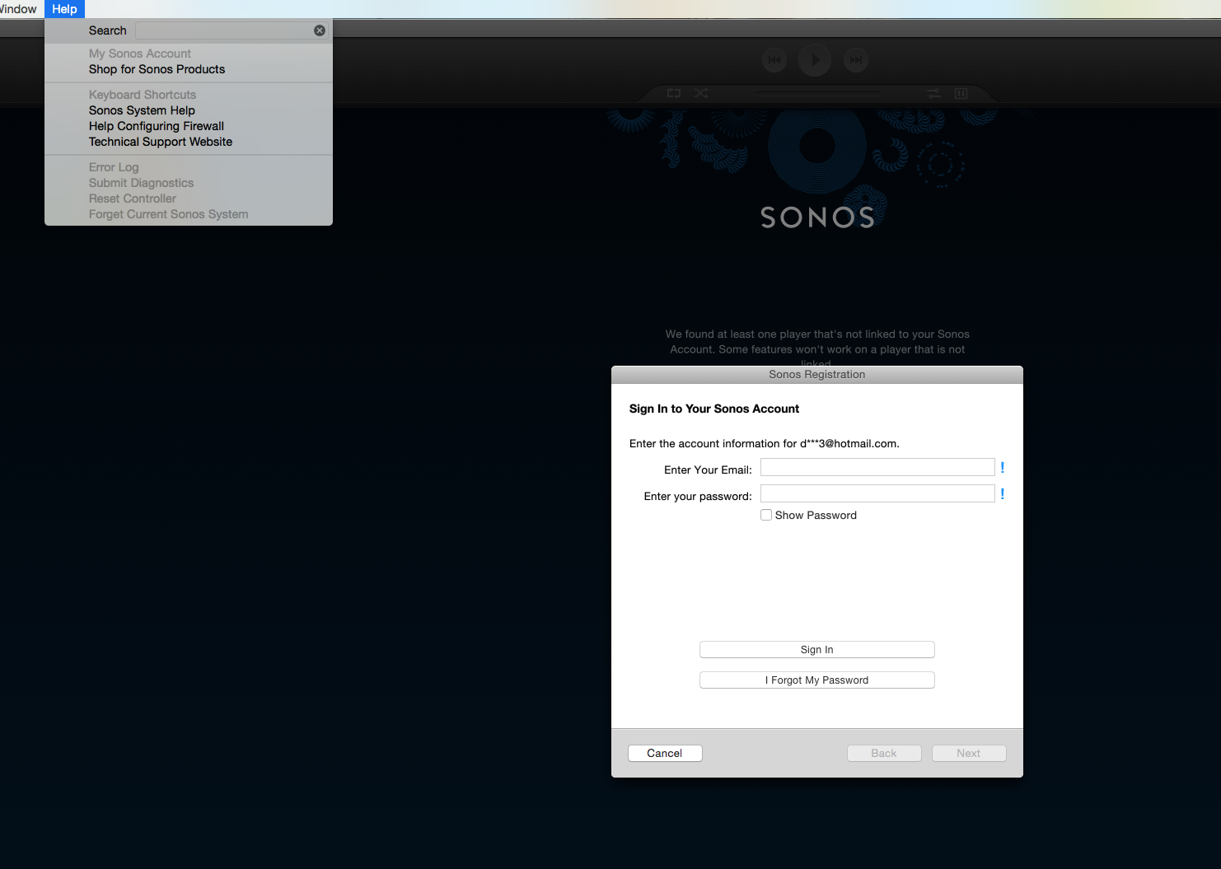
Task: Click the next track button
Action: point(856,60)
